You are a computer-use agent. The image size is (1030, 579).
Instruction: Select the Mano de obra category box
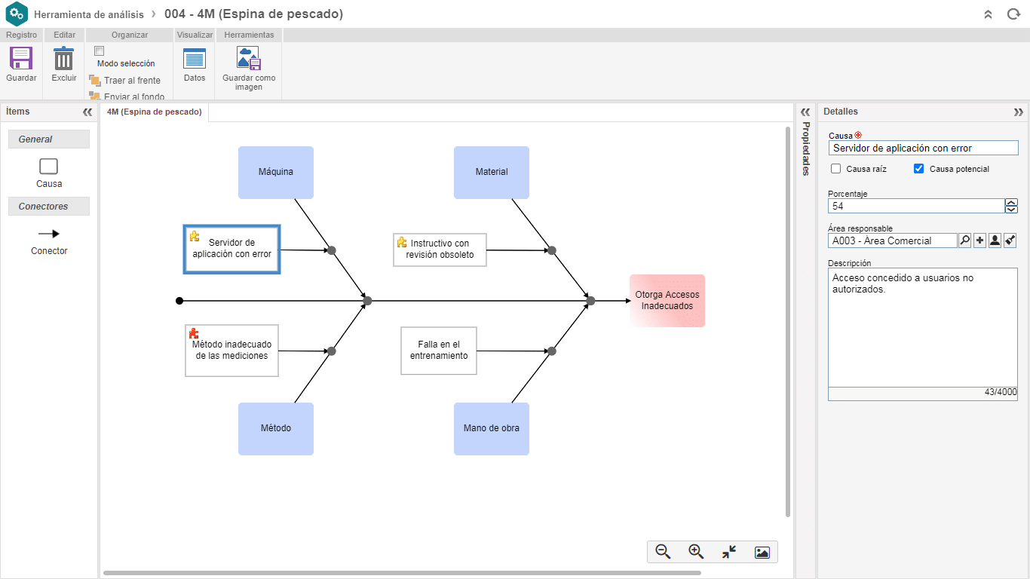[492, 429]
